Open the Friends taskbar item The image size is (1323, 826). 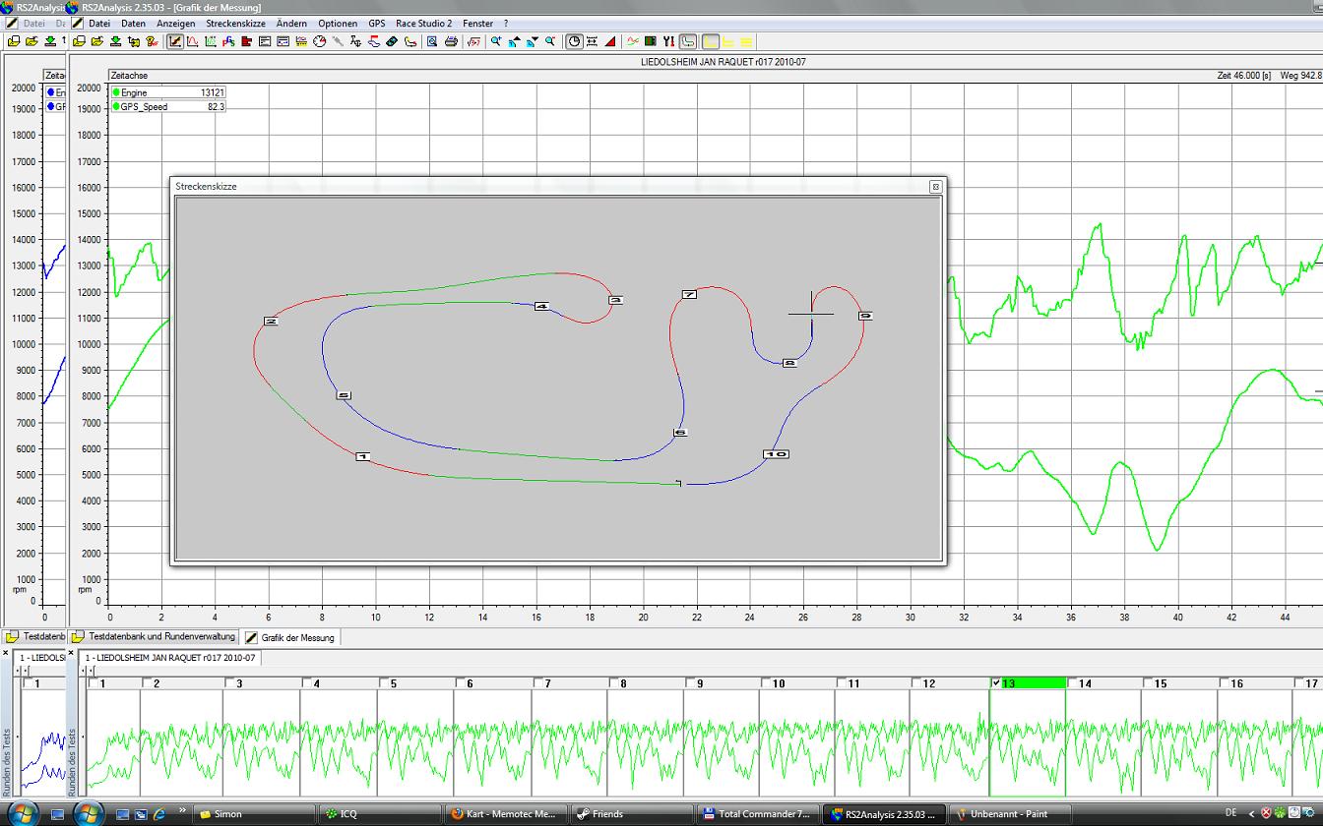pyautogui.click(x=631, y=813)
